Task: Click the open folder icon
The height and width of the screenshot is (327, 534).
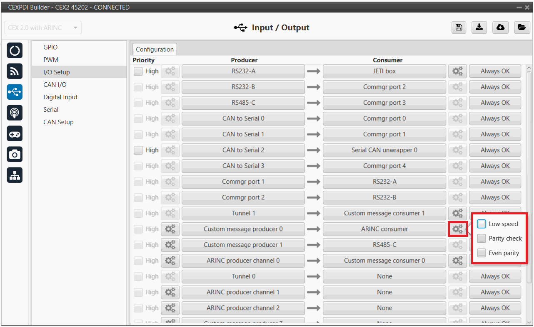Action: tap(521, 27)
